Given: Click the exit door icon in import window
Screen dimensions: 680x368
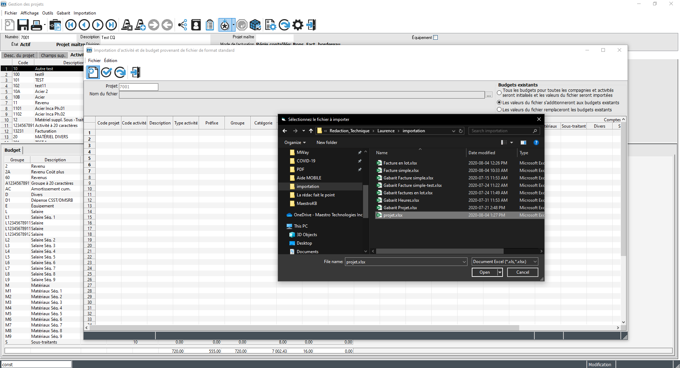Looking at the screenshot, I should point(135,72).
